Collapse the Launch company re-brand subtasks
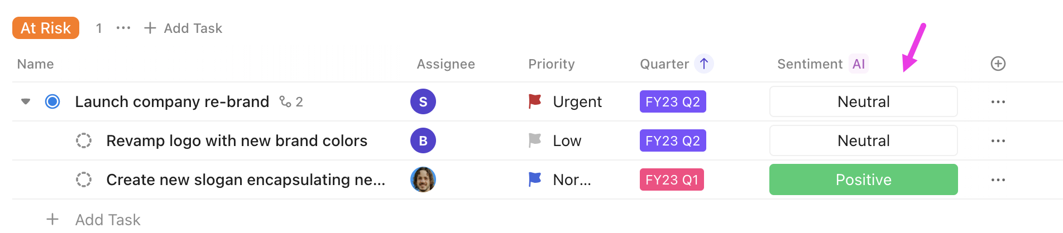The image size is (1063, 233). (26, 101)
